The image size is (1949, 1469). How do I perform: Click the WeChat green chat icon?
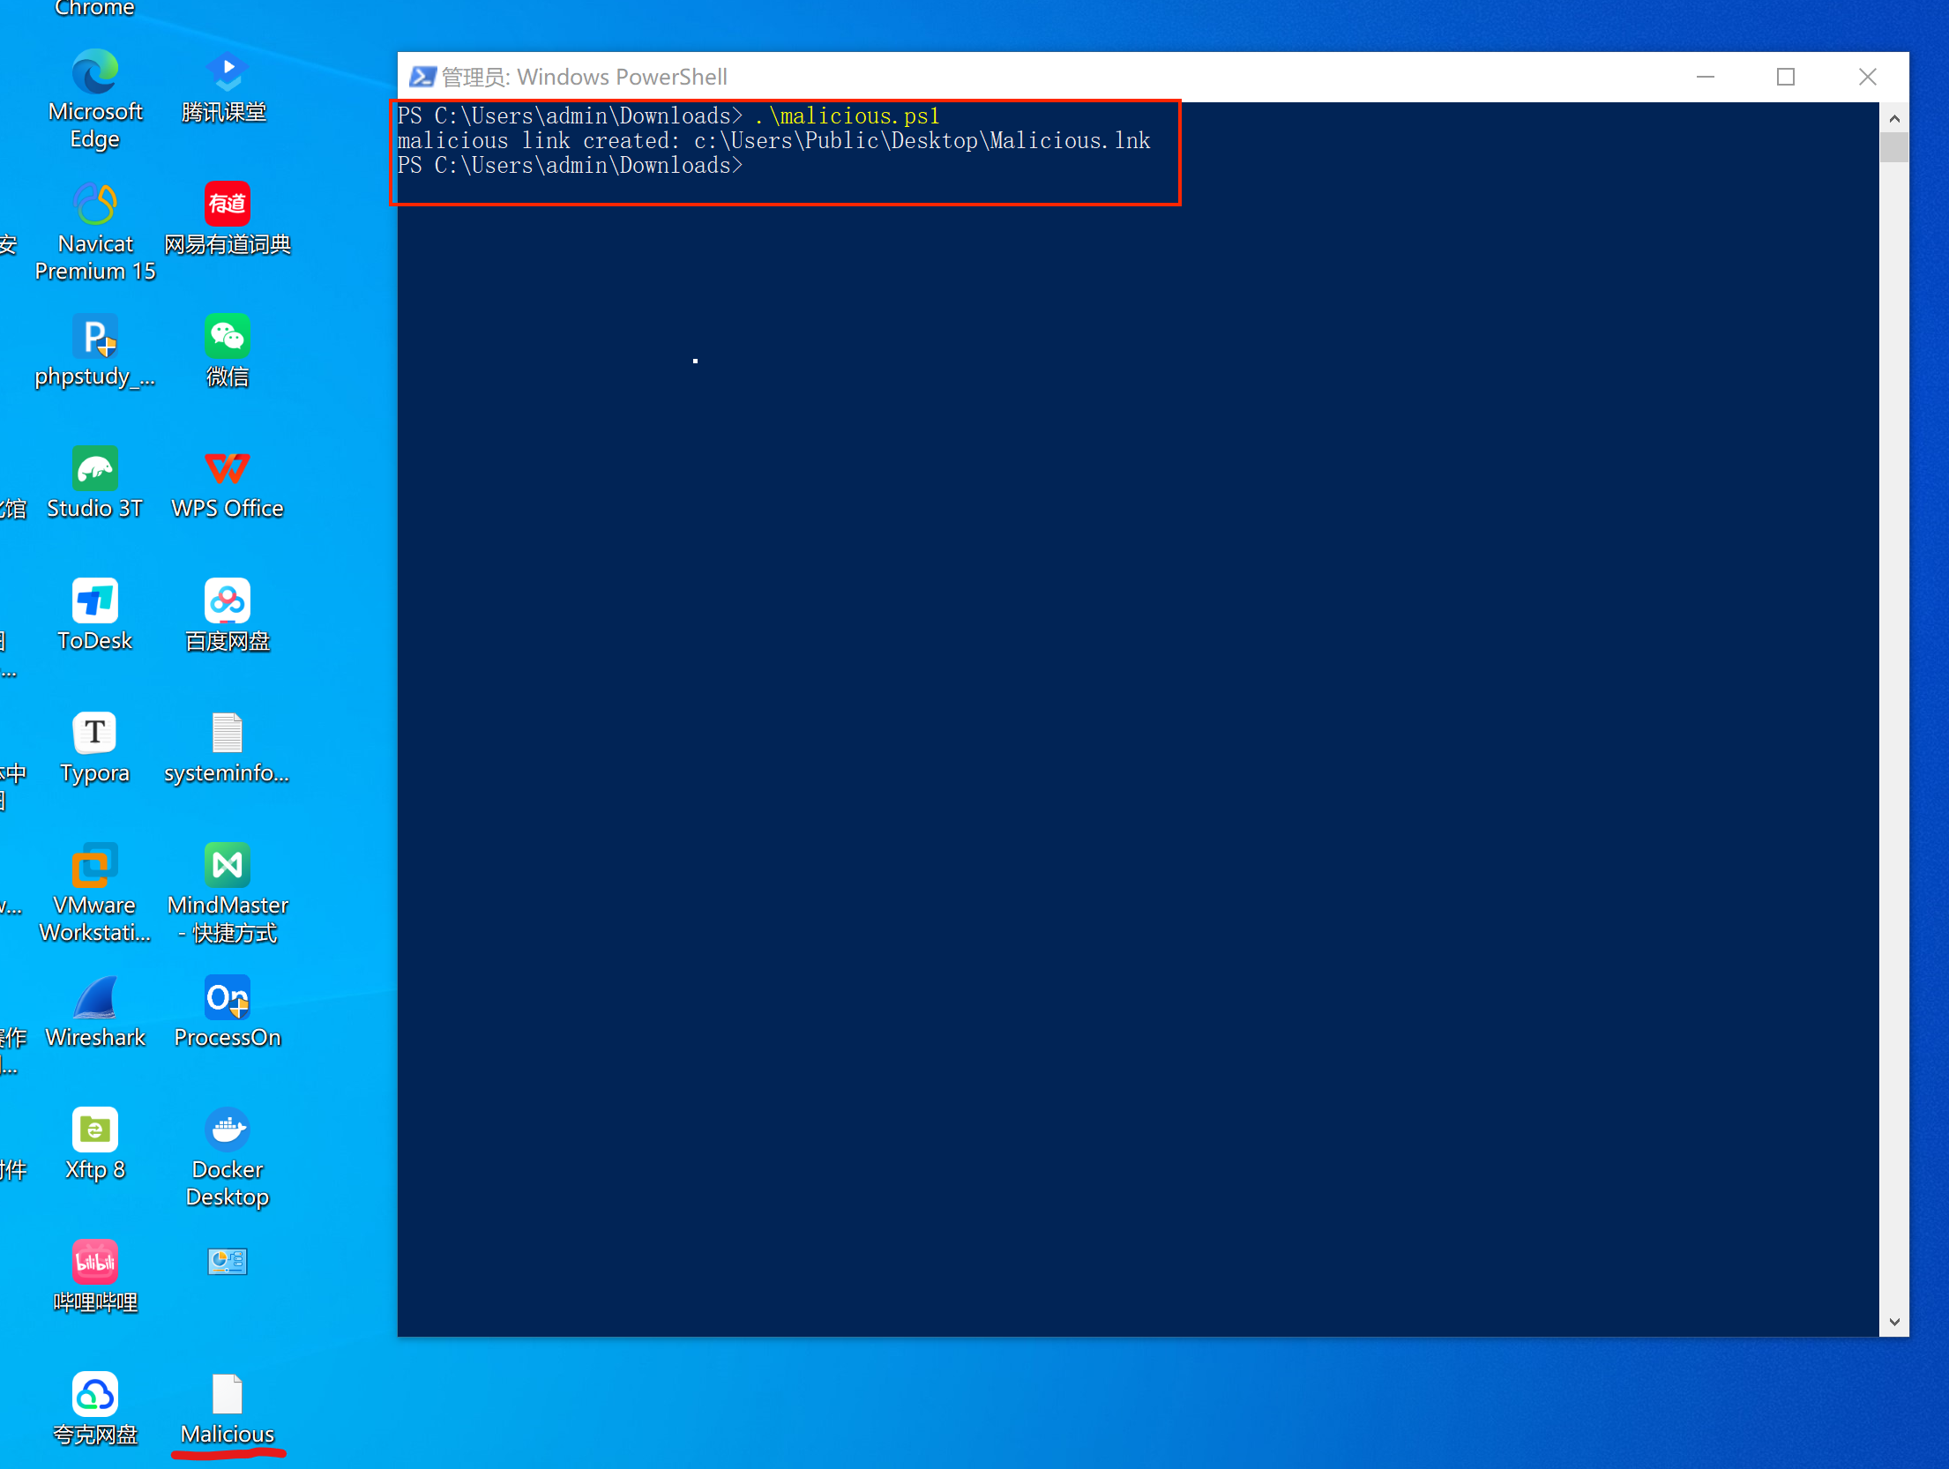tap(228, 337)
